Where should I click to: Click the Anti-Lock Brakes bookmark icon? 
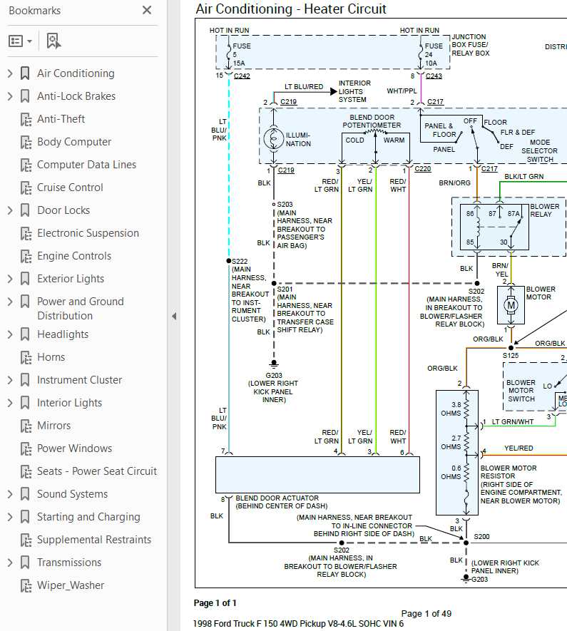point(25,96)
